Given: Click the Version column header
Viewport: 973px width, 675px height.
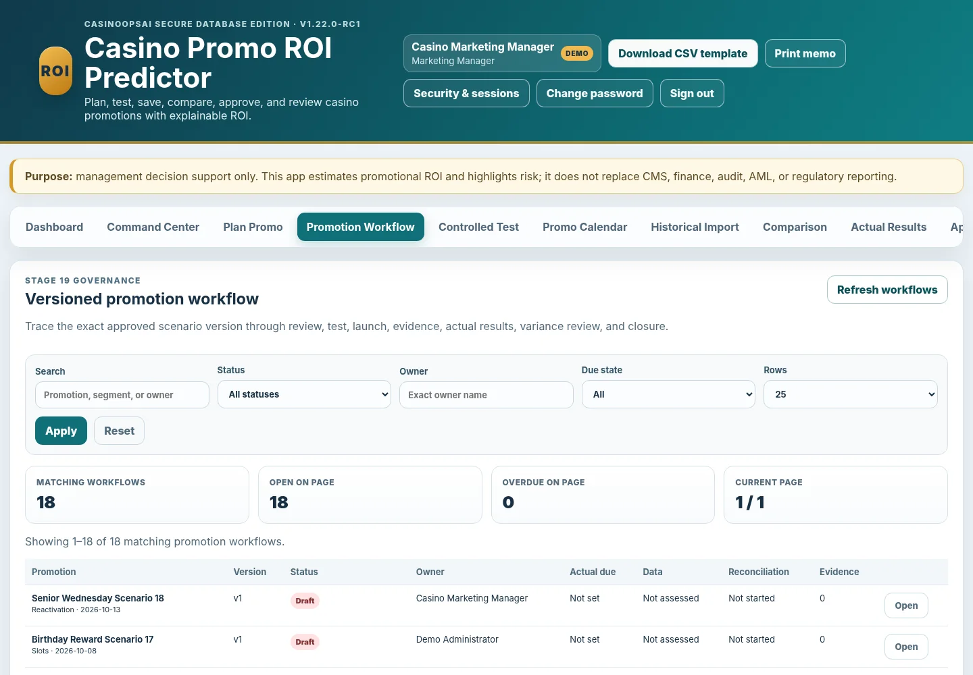Looking at the screenshot, I should (x=250, y=572).
